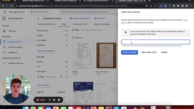Click into the Version name field
This screenshot has height=109, width=194.
(156, 42)
